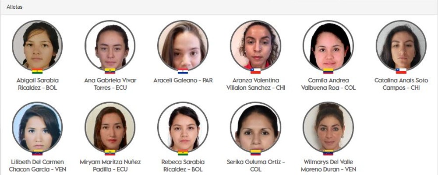Click the Colombia flag under Camila Andrea Valbuena
This screenshot has width=438, height=175.
[x=328, y=71]
